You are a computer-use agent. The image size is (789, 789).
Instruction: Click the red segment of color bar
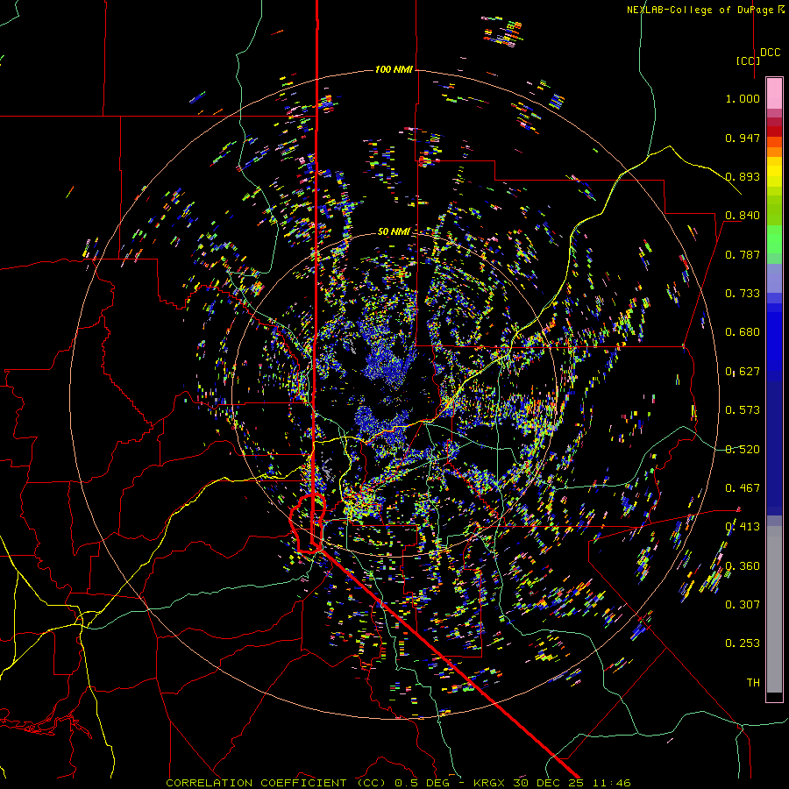[x=774, y=131]
